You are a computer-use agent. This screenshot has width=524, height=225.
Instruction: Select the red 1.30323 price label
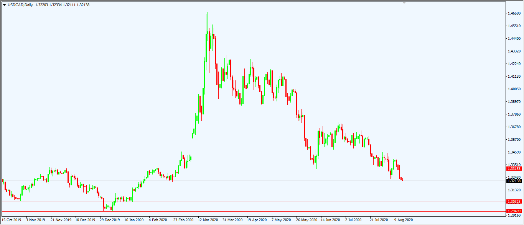click(x=514, y=202)
